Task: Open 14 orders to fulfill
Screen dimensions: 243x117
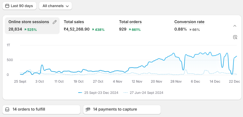Action: [41, 110]
